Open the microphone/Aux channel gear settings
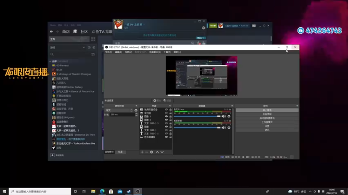The width and height of the screenshot is (348, 195). pos(229,116)
